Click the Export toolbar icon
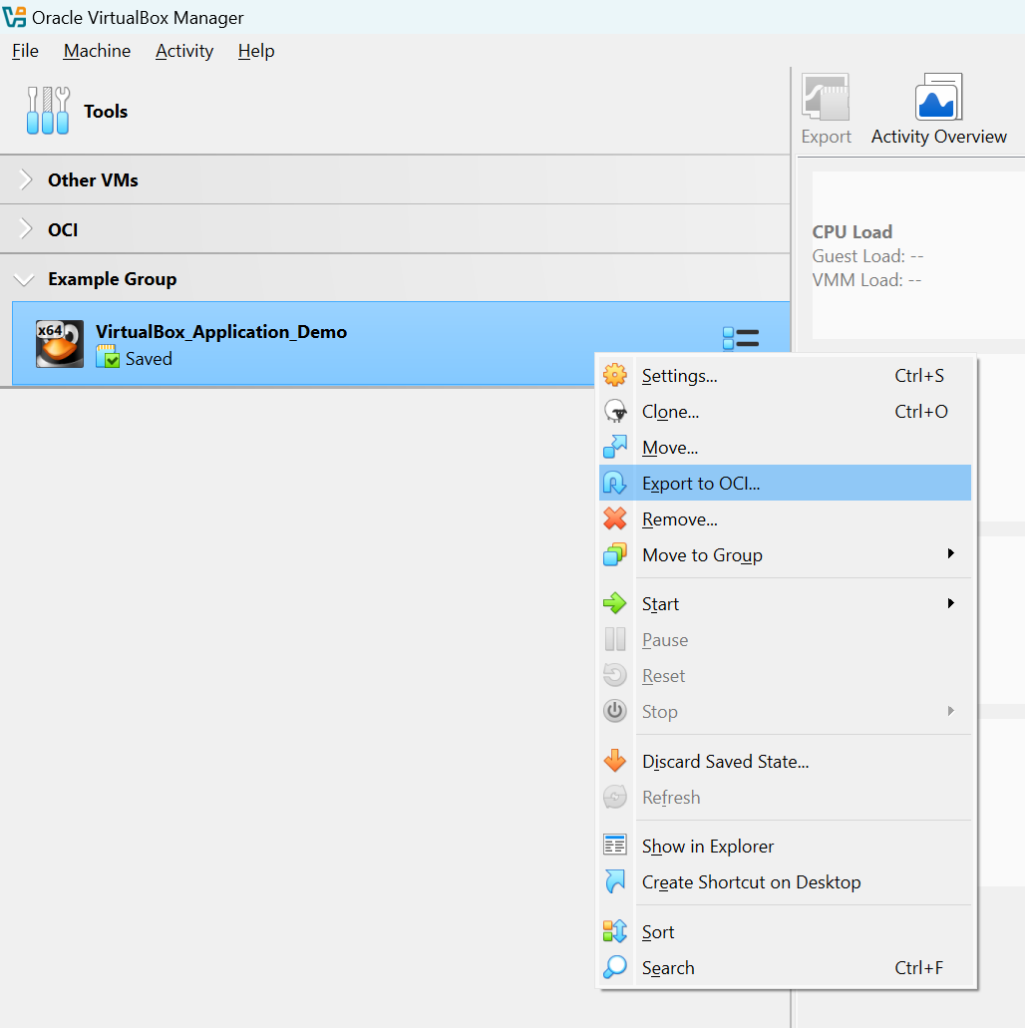 pos(826,97)
